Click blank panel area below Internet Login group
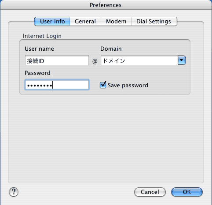Viewport: 212px width, 205px height. (x=106, y=138)
